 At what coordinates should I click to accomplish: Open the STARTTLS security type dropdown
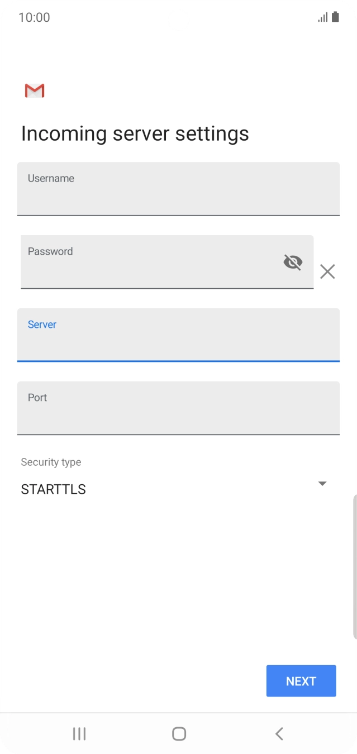point(168,489)
